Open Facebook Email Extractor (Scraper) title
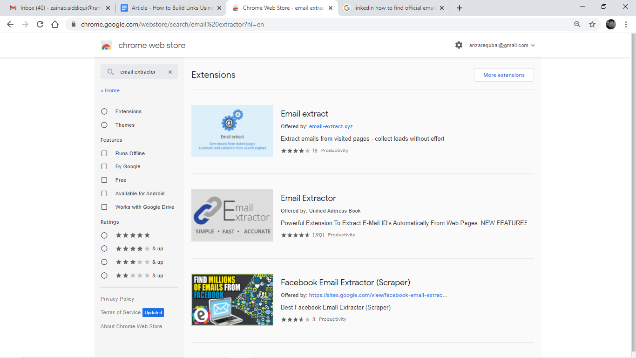 [345, 282]
